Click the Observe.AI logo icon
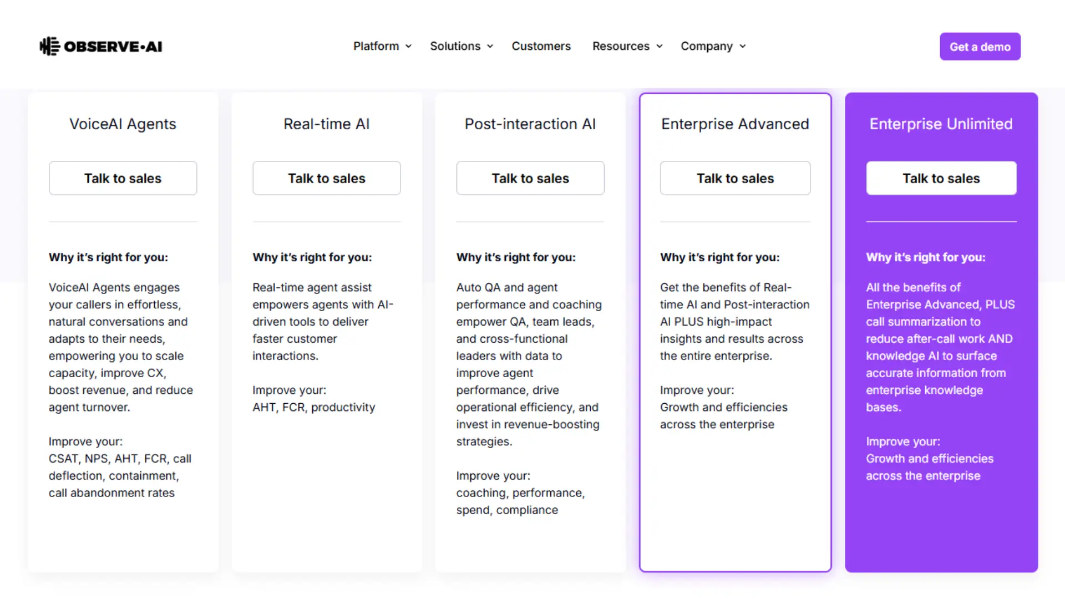1065x599 pixels. tap(50, 47)
